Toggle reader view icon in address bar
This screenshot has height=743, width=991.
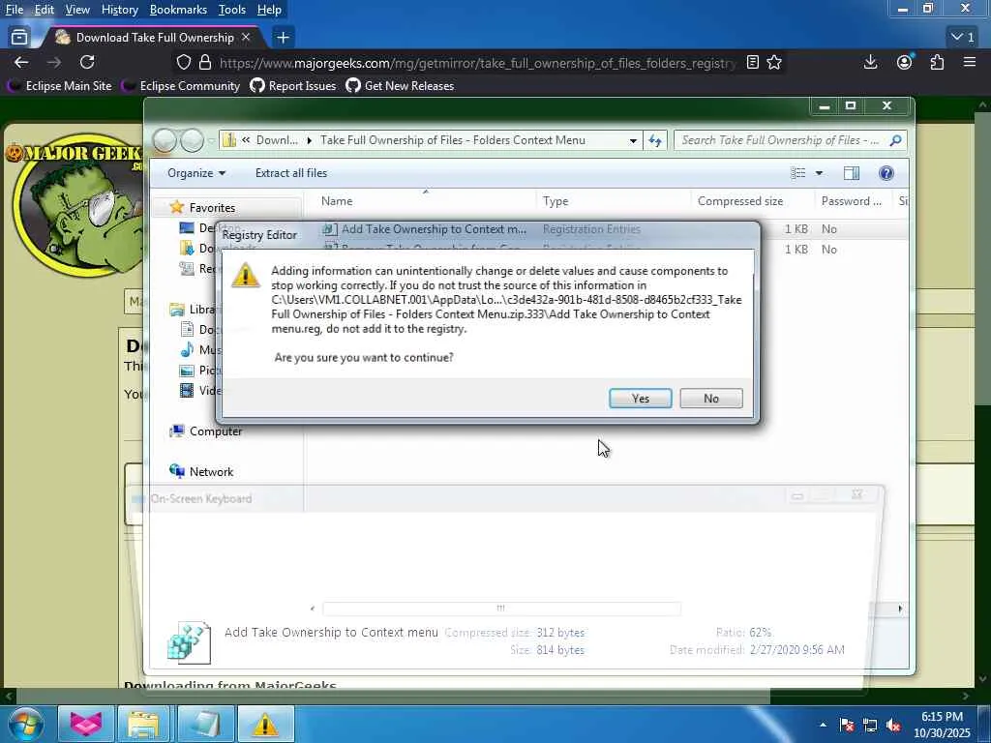click(x=752, y=63)
